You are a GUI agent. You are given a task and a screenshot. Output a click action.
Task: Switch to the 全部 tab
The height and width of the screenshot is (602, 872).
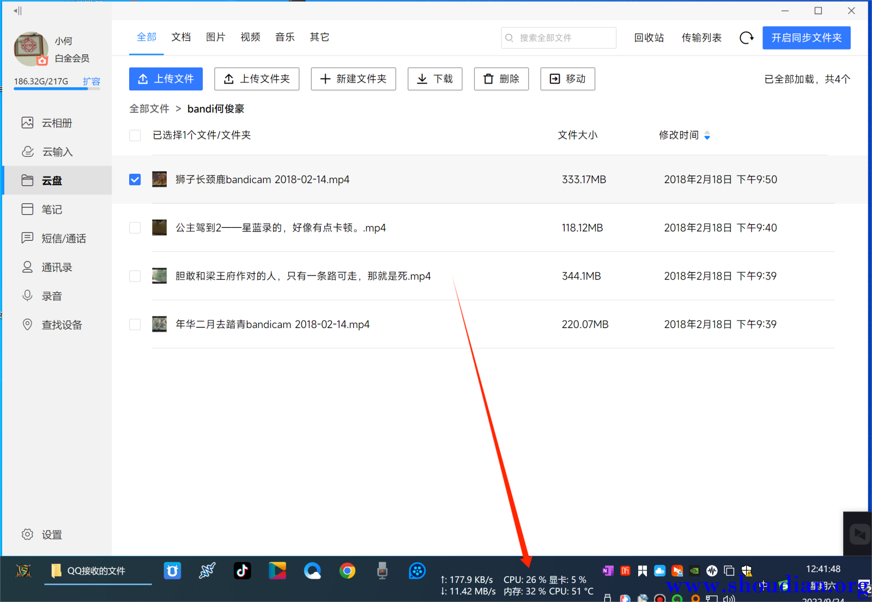click(146, 37)
